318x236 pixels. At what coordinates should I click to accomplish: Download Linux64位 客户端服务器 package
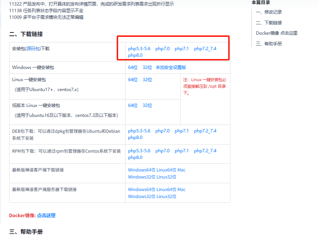[166, 190]
